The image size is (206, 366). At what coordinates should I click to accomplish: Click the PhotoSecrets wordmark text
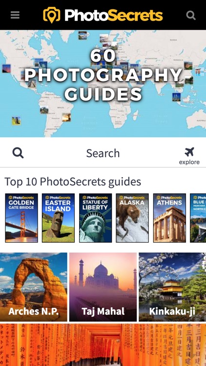[114, 16]
